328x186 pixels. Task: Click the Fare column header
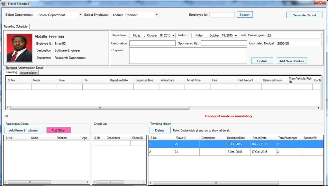point(223,80)
